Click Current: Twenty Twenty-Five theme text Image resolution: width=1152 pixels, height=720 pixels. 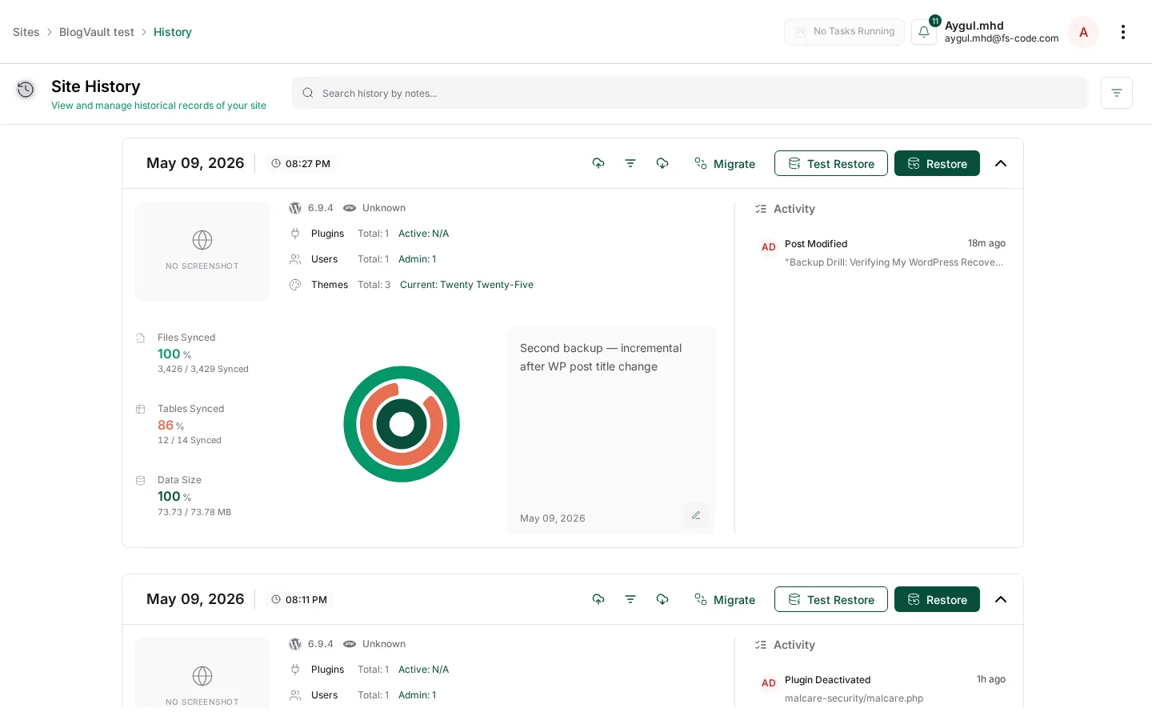(466, 285)
